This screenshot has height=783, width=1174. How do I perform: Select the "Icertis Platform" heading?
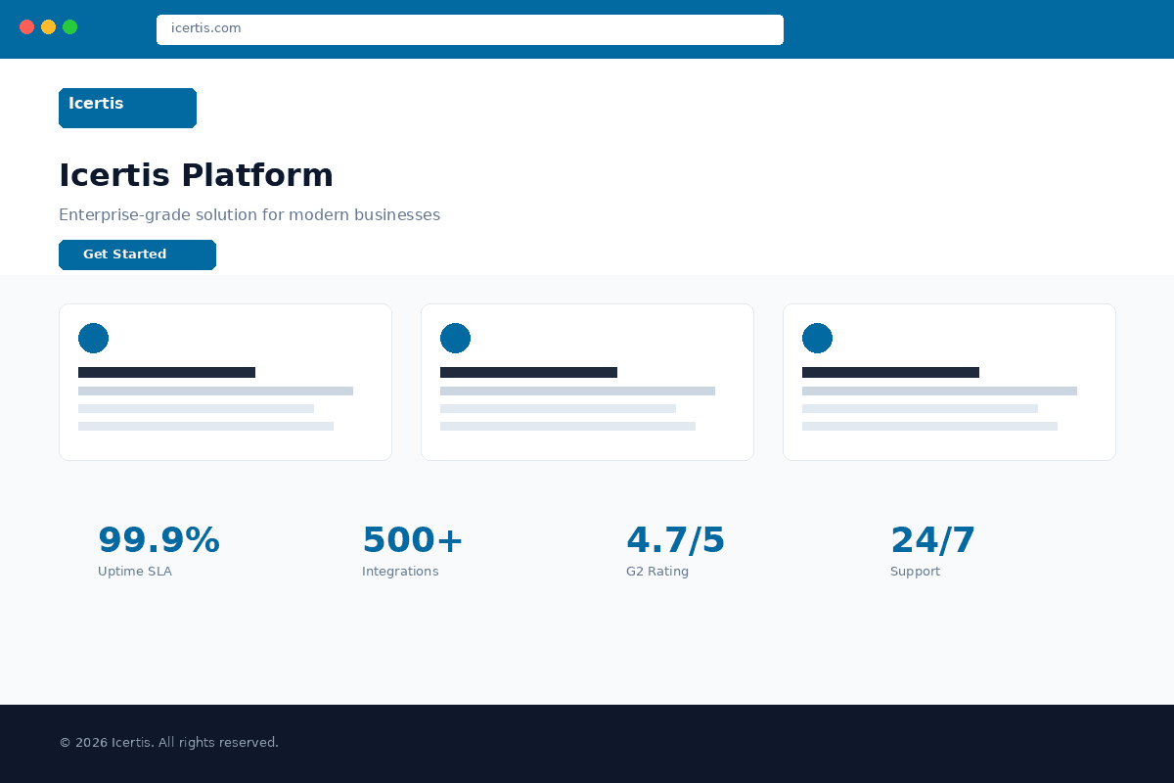(x=196, y=175)
